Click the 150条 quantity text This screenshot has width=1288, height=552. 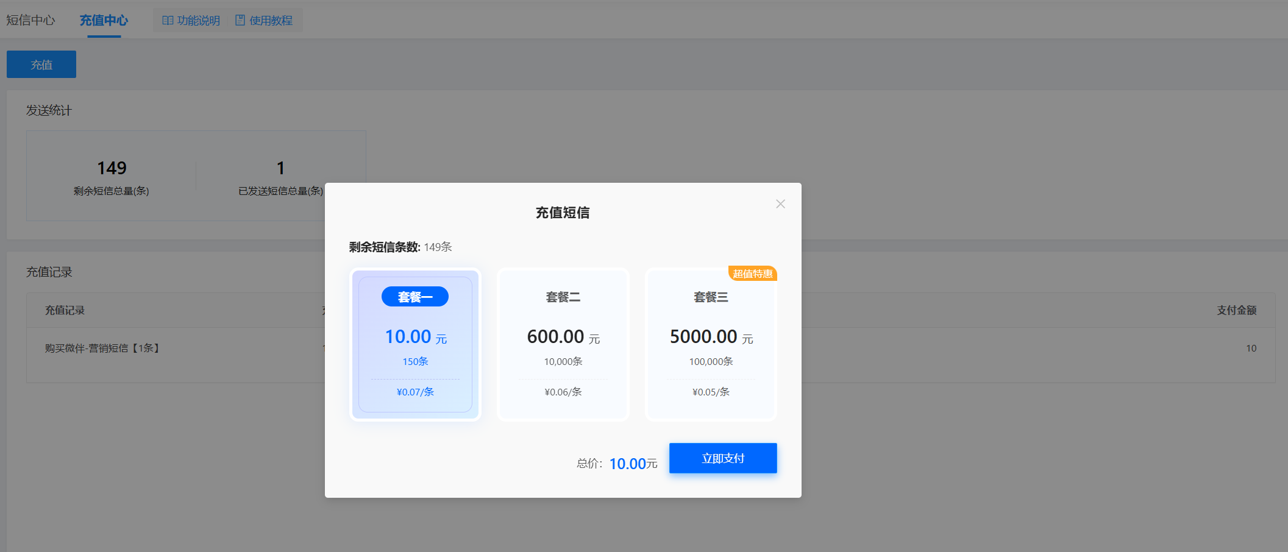[415, 361]
